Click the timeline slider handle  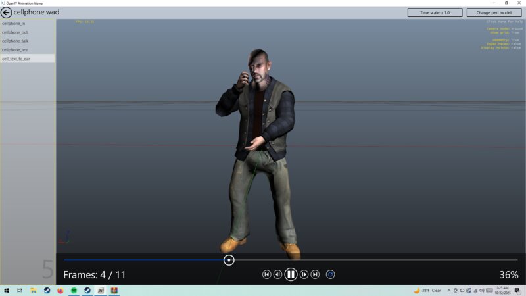229,260
